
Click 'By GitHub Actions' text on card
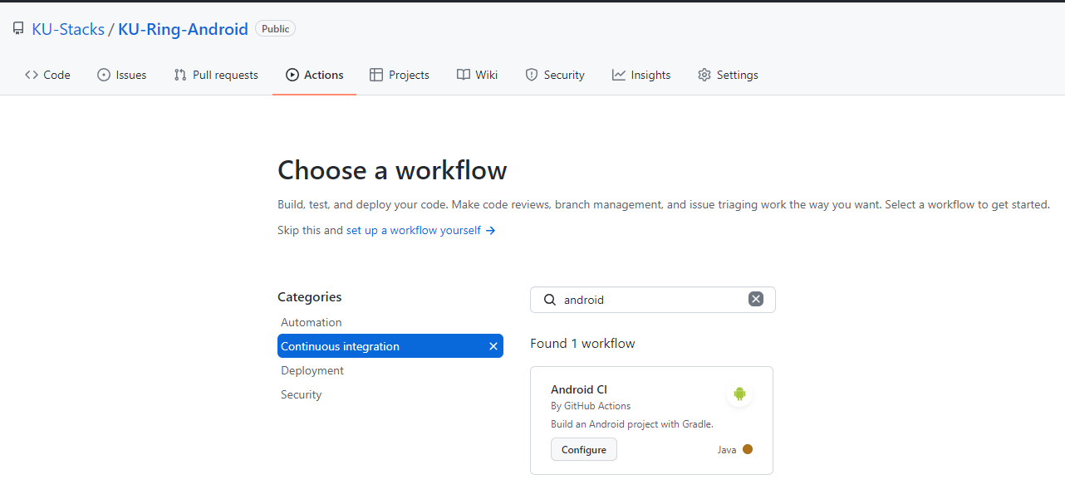(591, 406)
